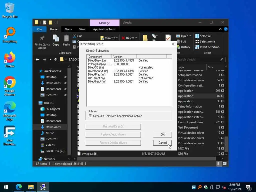Click Edit in the ribbon
This screenshot has width=256, height=192.
181,41
